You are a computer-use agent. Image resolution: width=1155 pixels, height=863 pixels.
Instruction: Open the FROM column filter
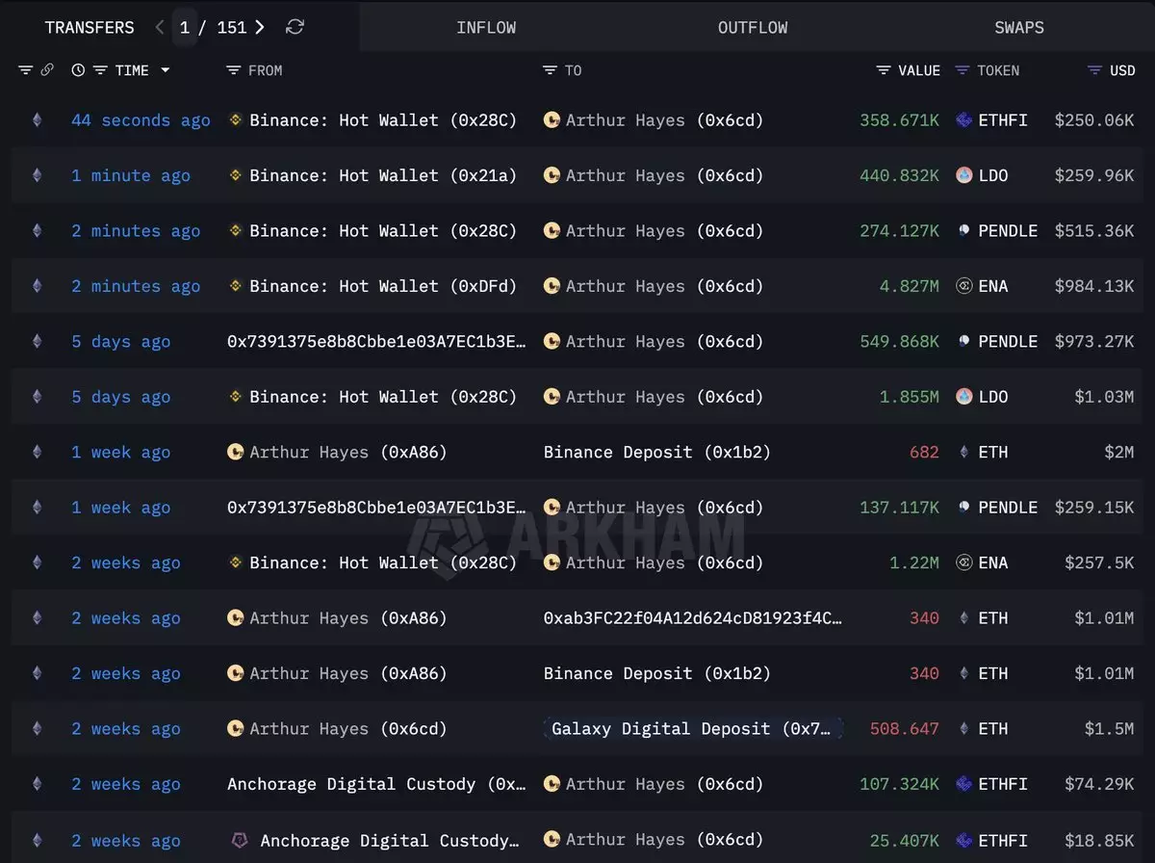(233, 70)
